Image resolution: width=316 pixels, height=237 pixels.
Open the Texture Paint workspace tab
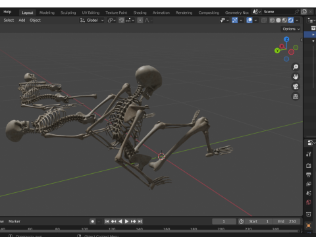117,13
